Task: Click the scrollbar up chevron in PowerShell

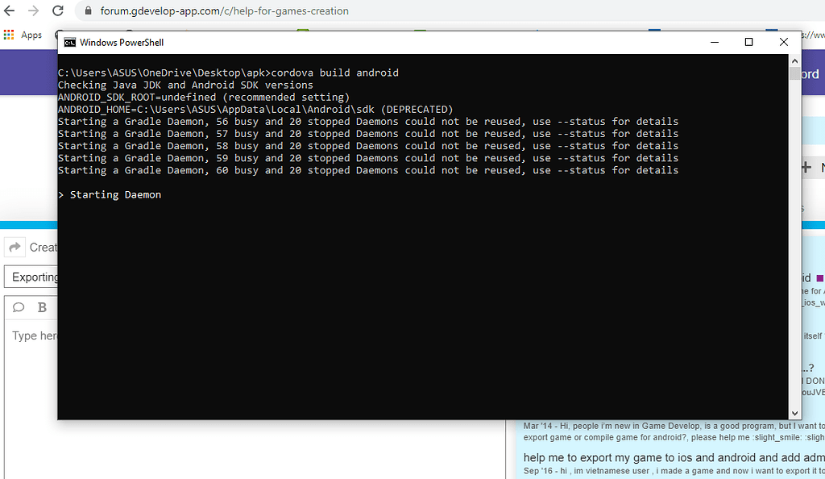Action: click(794, 60)
